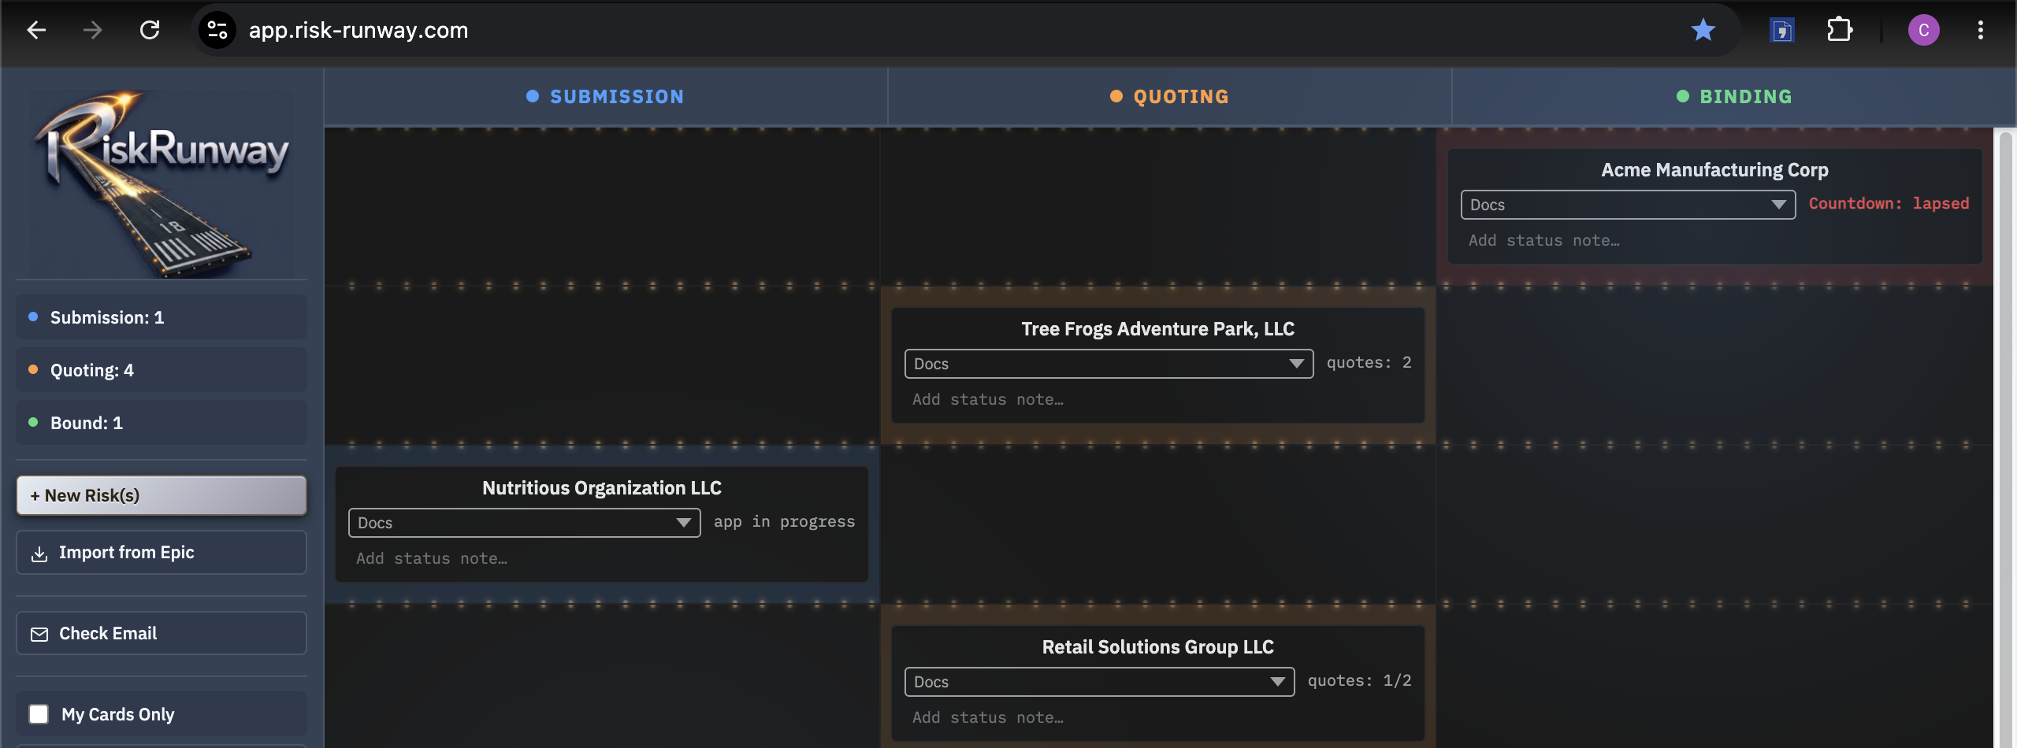Image resolution: width=2017 pixels, height=748 pixels.
Task: Click Add status note field on Acme card
Action: pyautogui.click(x=1714, y=241)
